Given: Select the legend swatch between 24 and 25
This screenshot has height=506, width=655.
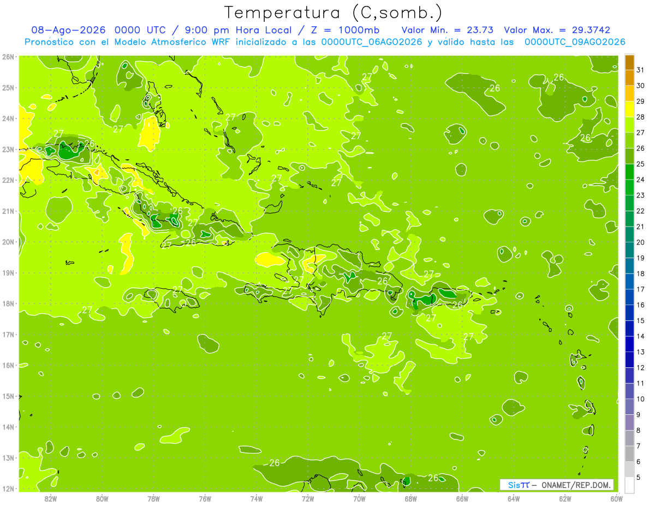Looking at the screenshot, I should (x=629, y=171).
